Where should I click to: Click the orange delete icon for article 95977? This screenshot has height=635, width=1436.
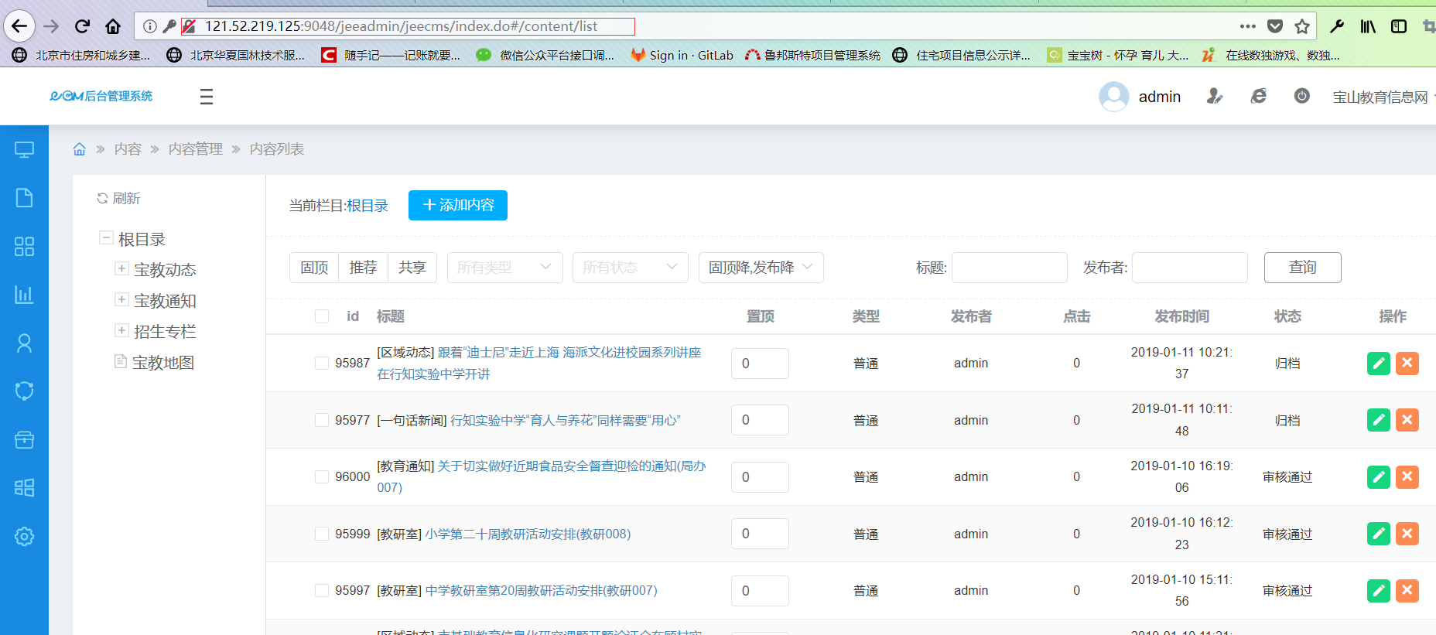point(1407,420)
